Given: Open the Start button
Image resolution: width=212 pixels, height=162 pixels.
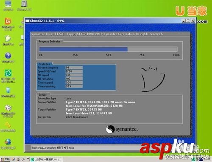Looking at the screenshot, I should click(x=6, y=159).
